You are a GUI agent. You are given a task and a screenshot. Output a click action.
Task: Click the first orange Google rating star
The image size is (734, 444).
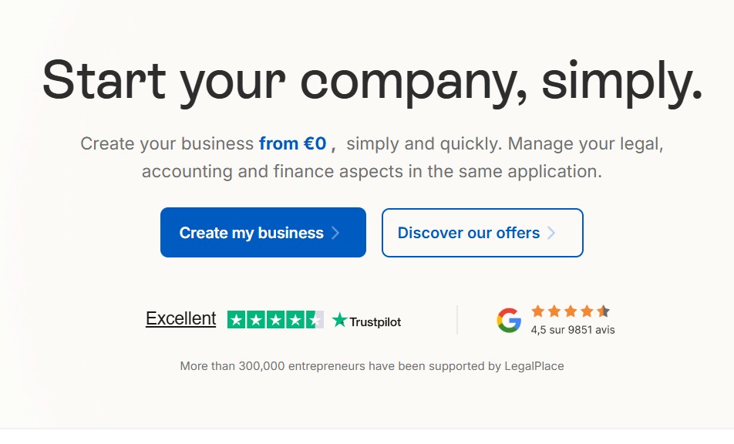(x=537, y=311)
